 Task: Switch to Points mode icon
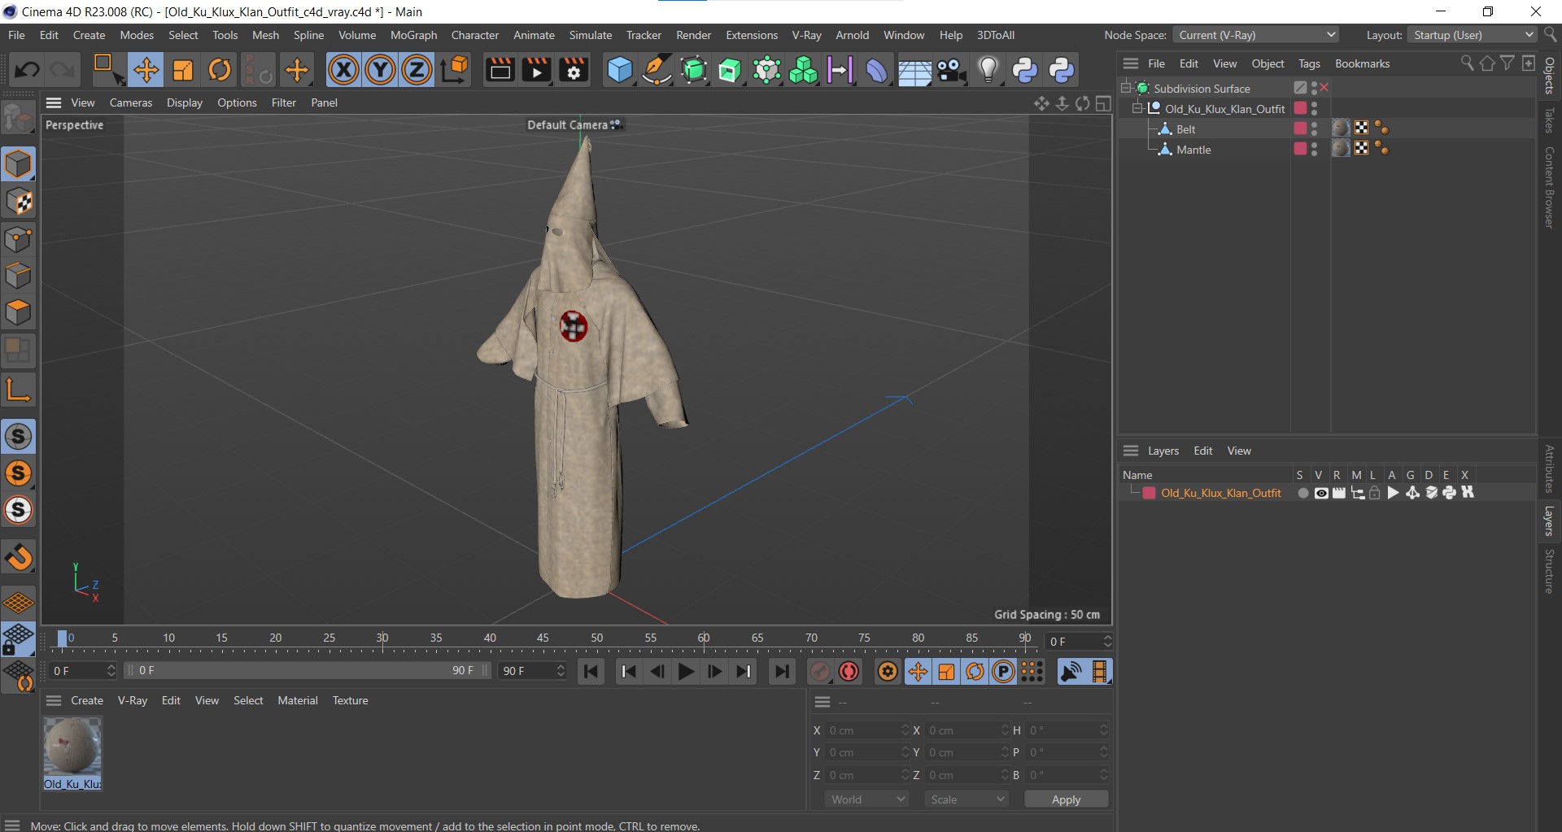point(18,239)
